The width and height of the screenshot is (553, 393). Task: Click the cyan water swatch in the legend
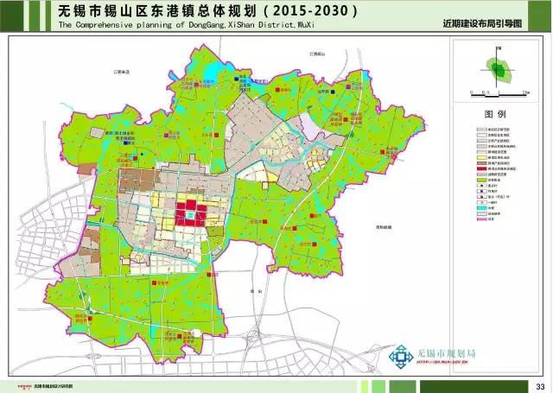(481, 208)
